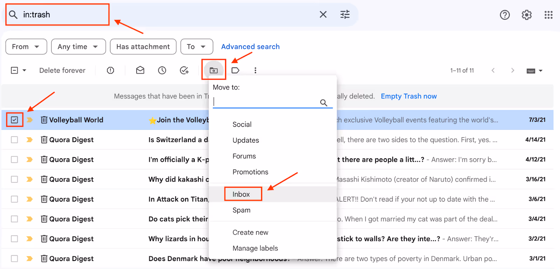
Task: Choose Manage labels option
Action: pyautogui.click(x=255, y=248)
